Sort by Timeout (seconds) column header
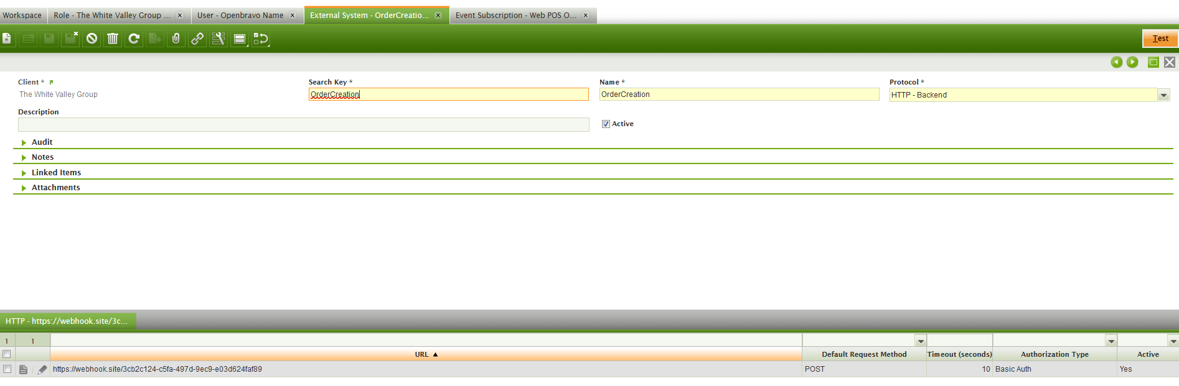 tap(959, 354)
